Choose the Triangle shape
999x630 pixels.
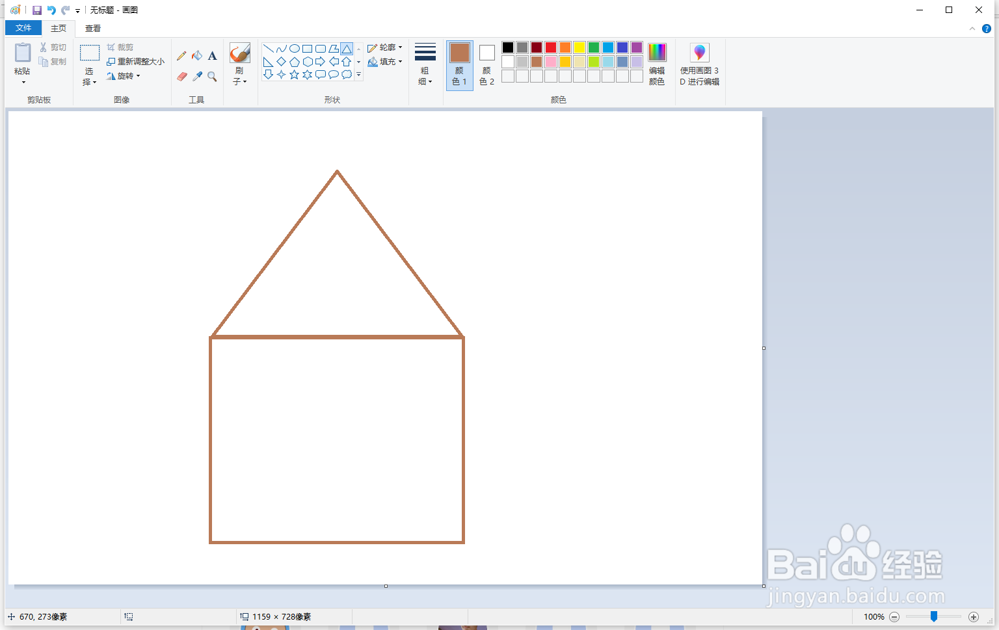click(x=347, y=49)
